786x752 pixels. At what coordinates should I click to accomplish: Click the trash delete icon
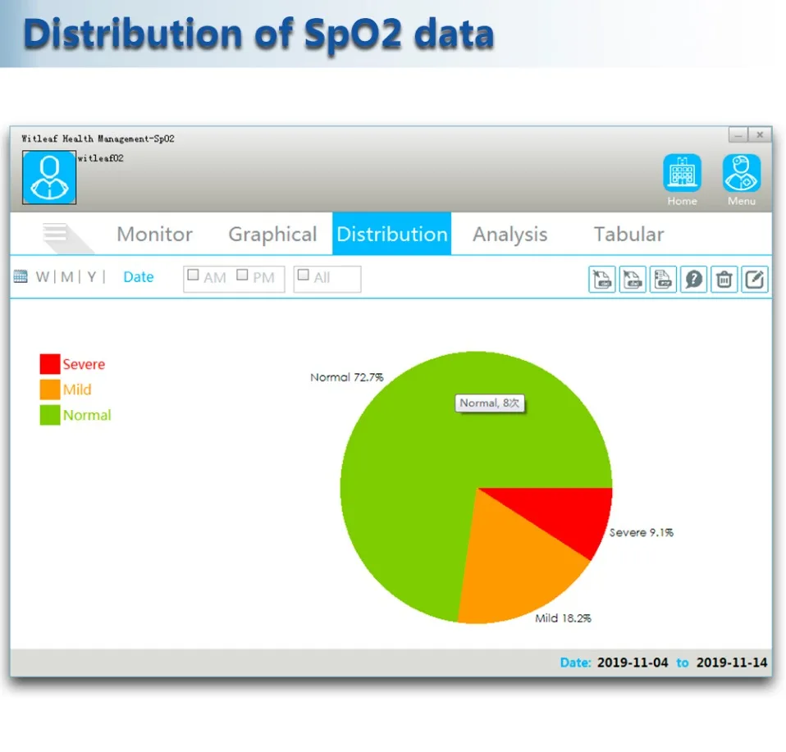pyautogui.click(x=724, y=279)
